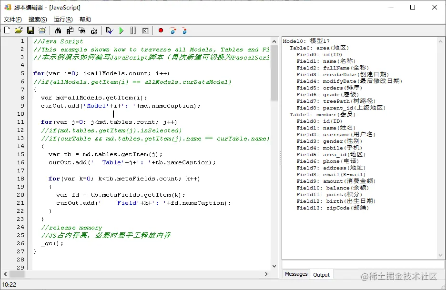Click the 'Field2: username(用户名)' row
446x290 pixels.
pyautogui.click(x=336, y=134)
